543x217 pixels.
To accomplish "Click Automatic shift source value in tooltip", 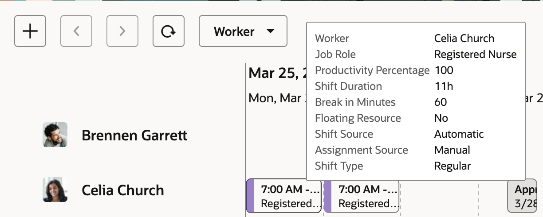I will (x=459, y=134).
